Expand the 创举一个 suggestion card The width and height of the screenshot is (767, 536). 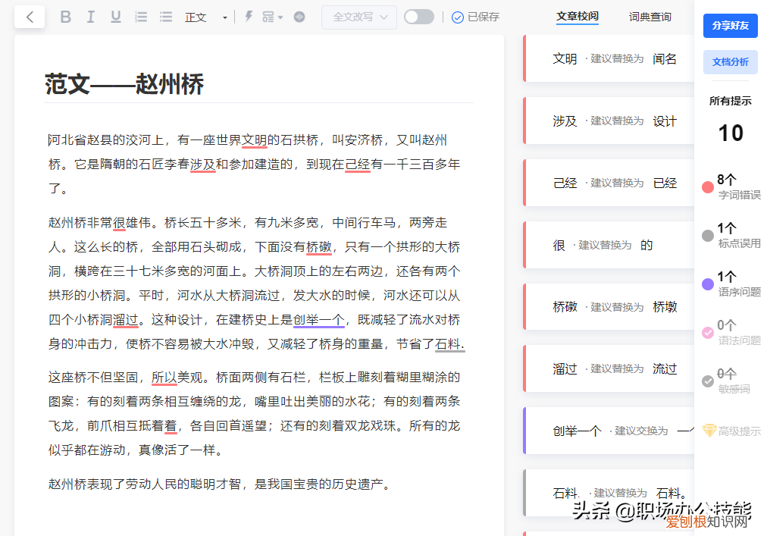tap(606, 430)
